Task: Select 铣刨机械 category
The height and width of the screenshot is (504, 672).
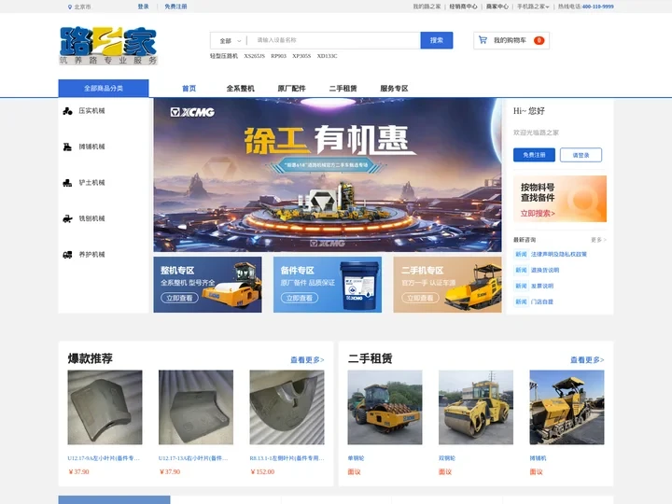Action: coord(91,219)
